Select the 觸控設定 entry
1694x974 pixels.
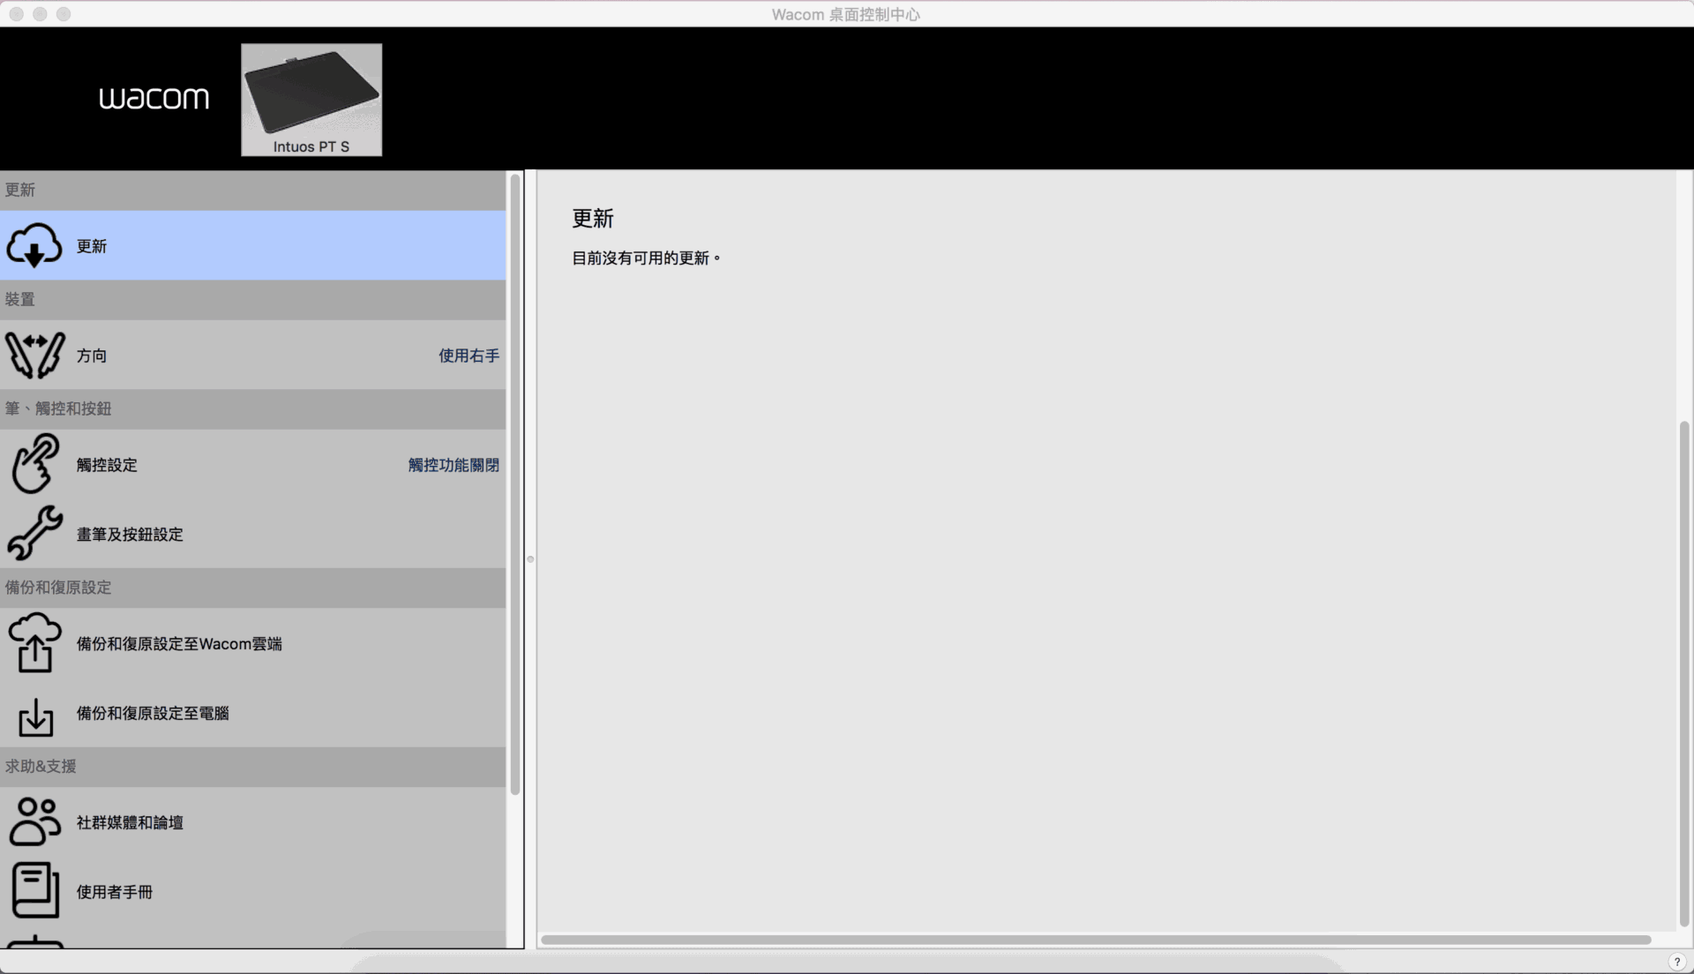click(253, 464)
